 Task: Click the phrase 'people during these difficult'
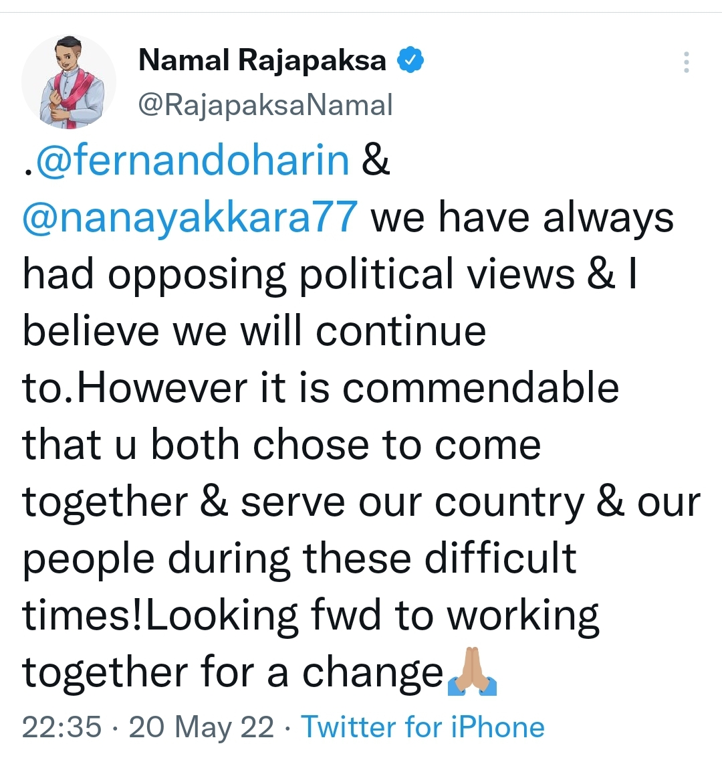coord(299,559)
